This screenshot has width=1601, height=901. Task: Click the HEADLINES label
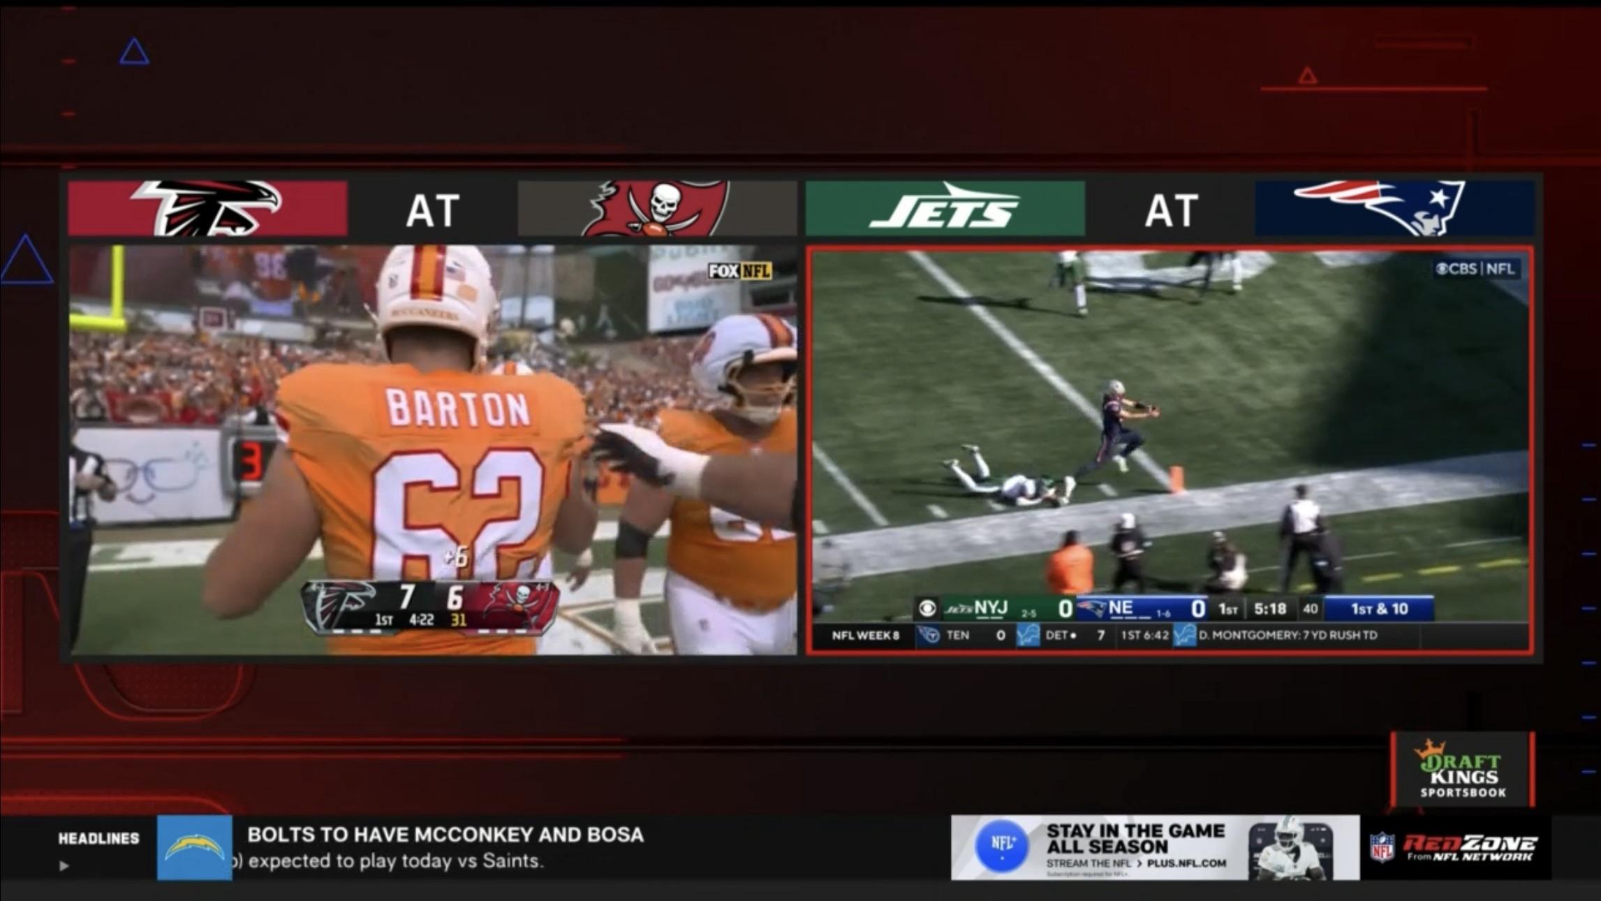click(x=98, y=838)
